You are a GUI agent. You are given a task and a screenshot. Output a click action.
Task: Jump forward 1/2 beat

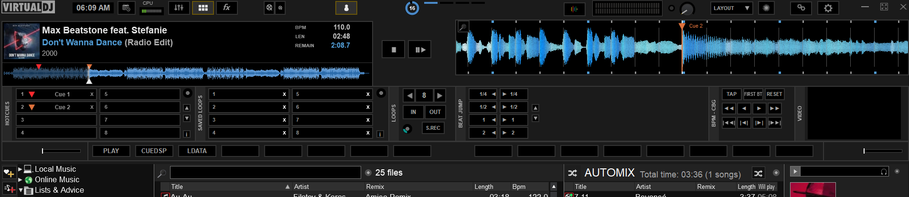(x=514, y=107)
